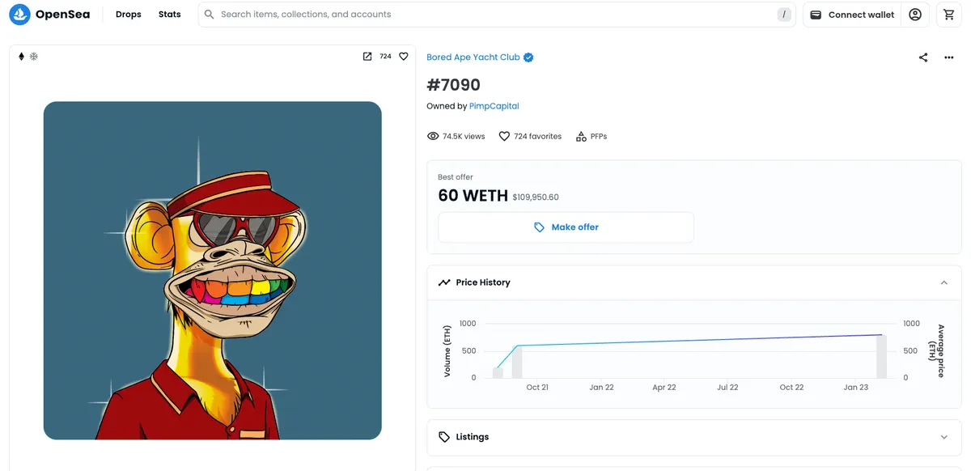Viewport: 971px width, 471px height.
Task: Click the Bored Ape NFT artwork
Action: (x=212, y=270)
